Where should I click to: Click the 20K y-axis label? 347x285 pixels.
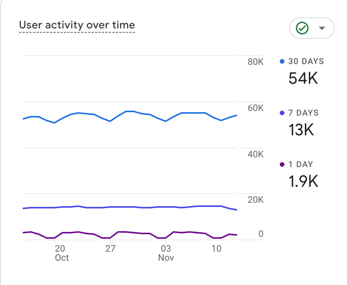pyautogui.click(x=256, y=200)
